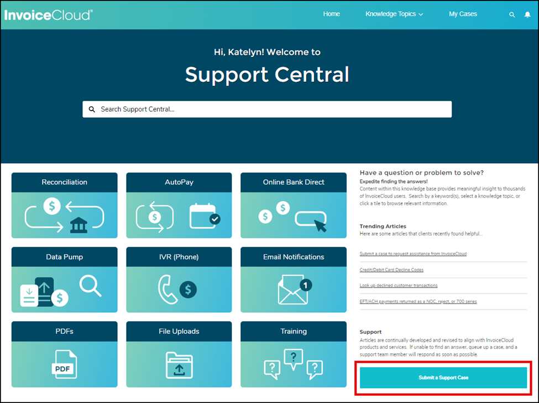Screen dimensions: 539x403
Task: Open the header search magnifier icon
Action: click(x=512, y=14)
